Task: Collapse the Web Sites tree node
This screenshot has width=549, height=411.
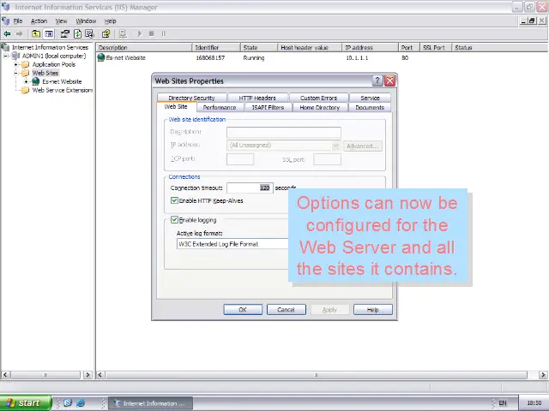Action: 15,73
